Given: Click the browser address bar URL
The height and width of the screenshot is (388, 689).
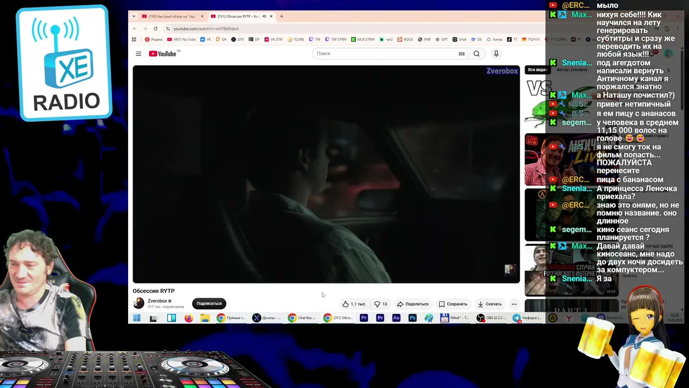Looking at the screenshot, I should [x=206, y=29].
